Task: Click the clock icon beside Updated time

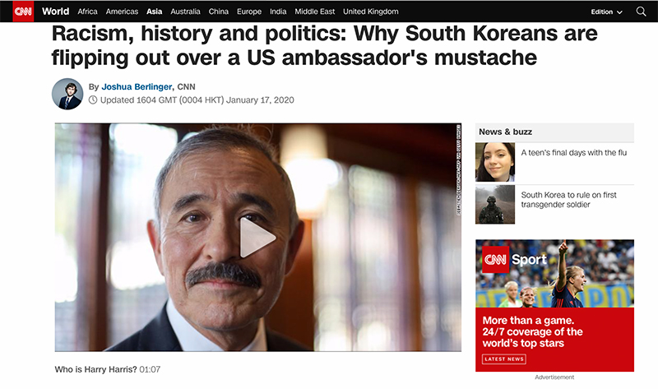Action: tap(93, 100)
